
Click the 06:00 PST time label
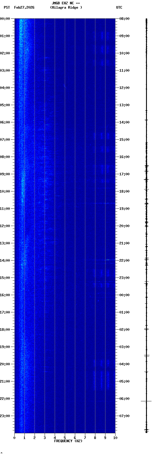5,122
